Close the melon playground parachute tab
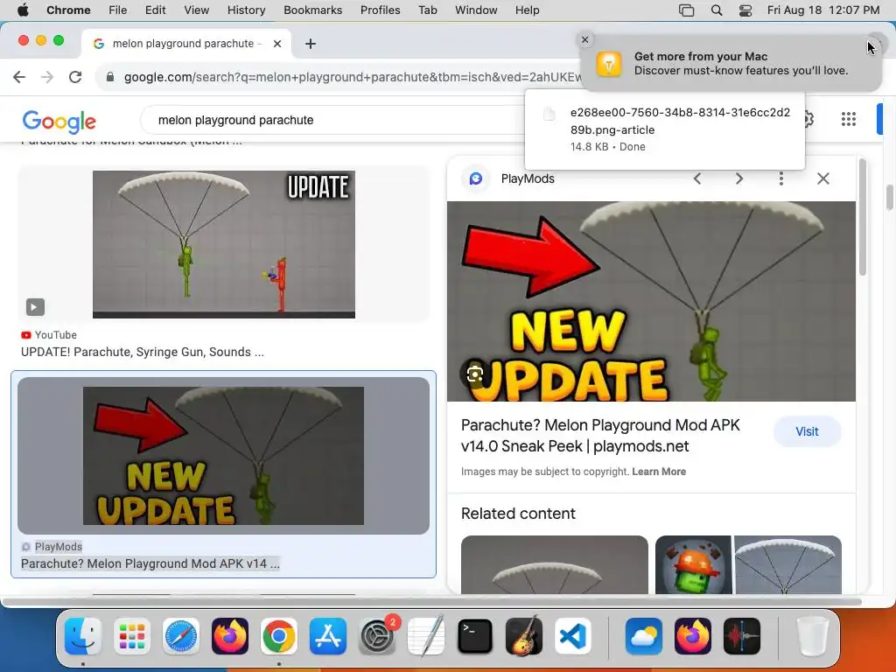This screenshot has height=672, width=896. pos(277,44)
